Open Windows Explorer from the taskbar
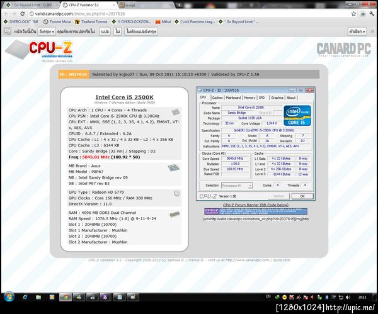 (38, 297)
